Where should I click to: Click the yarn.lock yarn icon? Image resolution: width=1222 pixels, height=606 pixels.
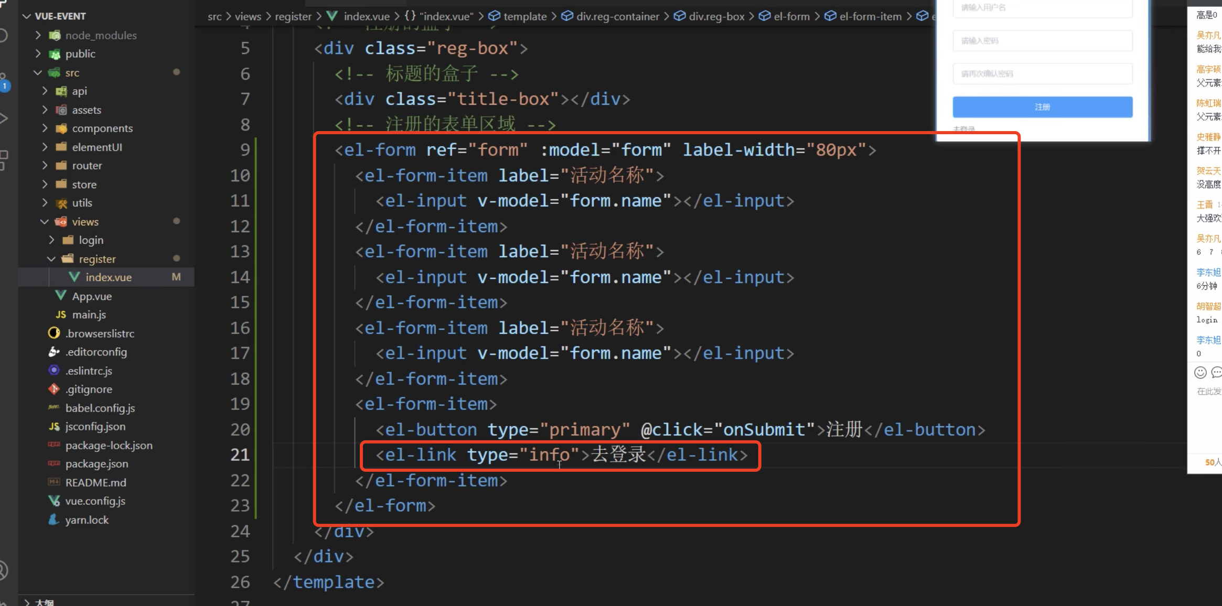54,520
